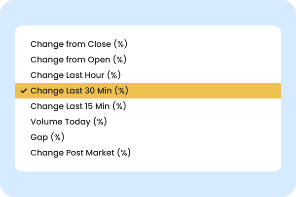
Task: Set the metric to Change from Open
Action: [x=78, y=60]
